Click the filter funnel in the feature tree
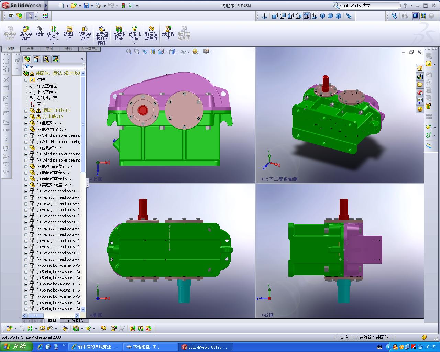Screen dimensions: 440x352 [x=27, y=66]
